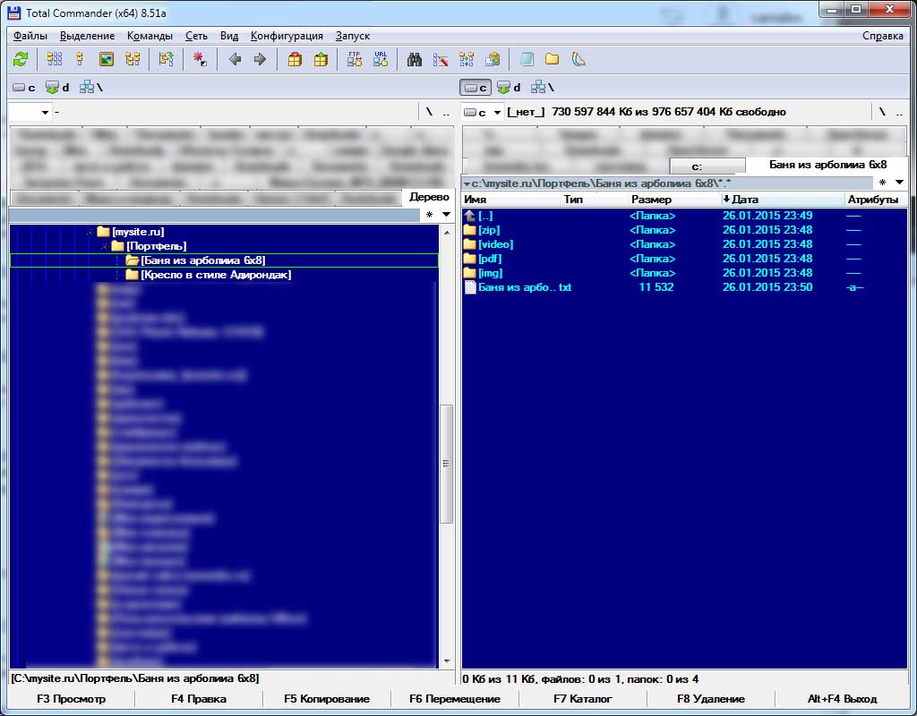Go to parent with right panel dots button

899,112
